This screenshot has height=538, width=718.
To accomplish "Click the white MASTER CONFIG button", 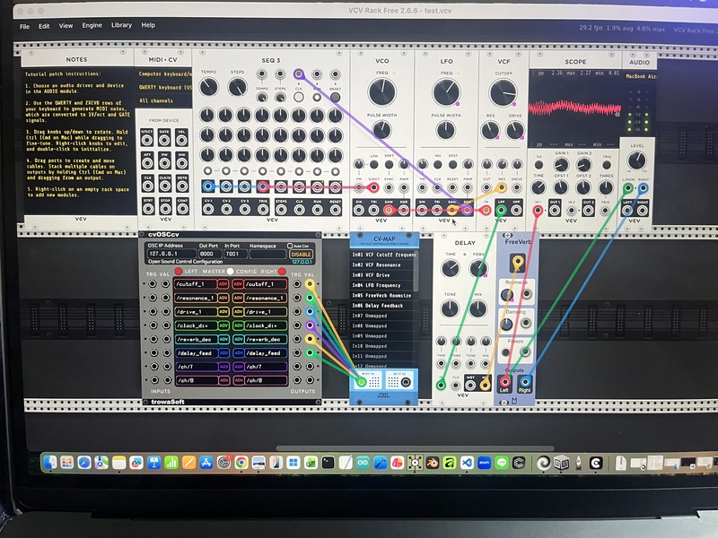I will 230,272.
